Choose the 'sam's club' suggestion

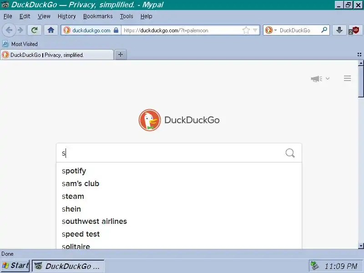click(x=179, y=183)
